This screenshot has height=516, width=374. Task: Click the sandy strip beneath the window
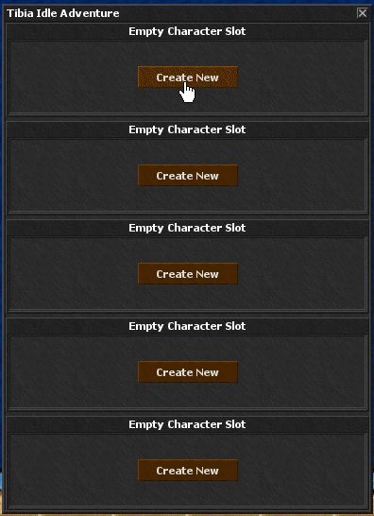[187, 514]
